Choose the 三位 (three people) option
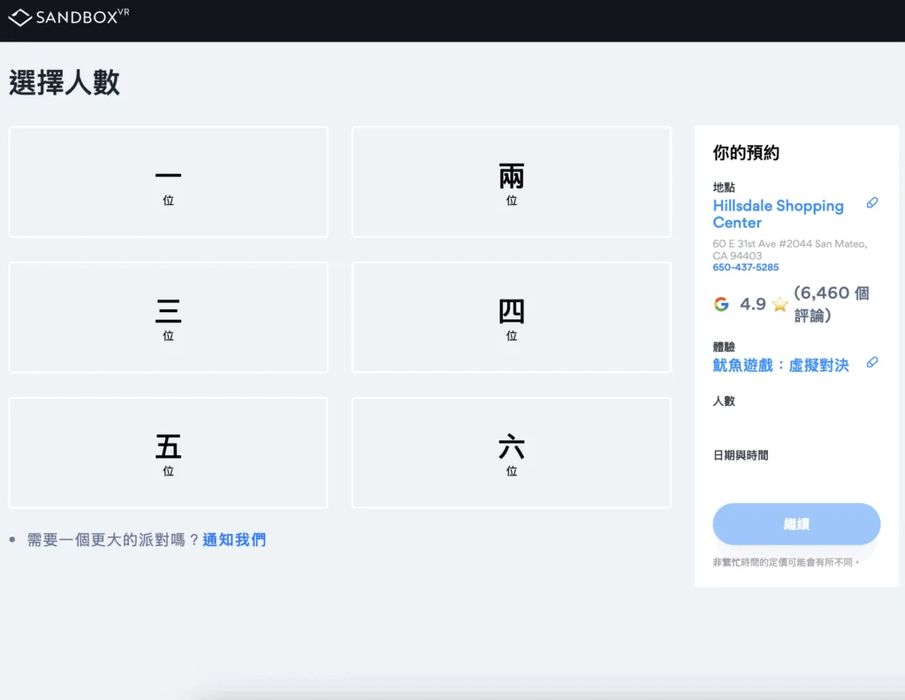The image size is (905, 700). [169, 317]
